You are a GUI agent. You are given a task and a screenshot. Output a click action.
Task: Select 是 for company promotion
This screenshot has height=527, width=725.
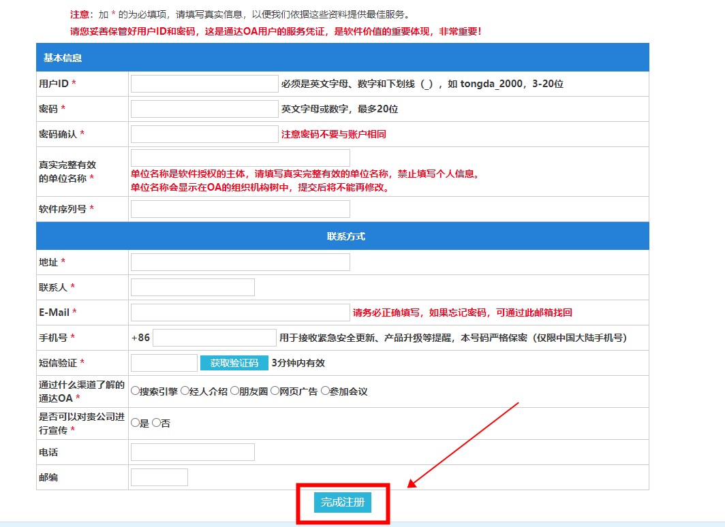[135, 423]
